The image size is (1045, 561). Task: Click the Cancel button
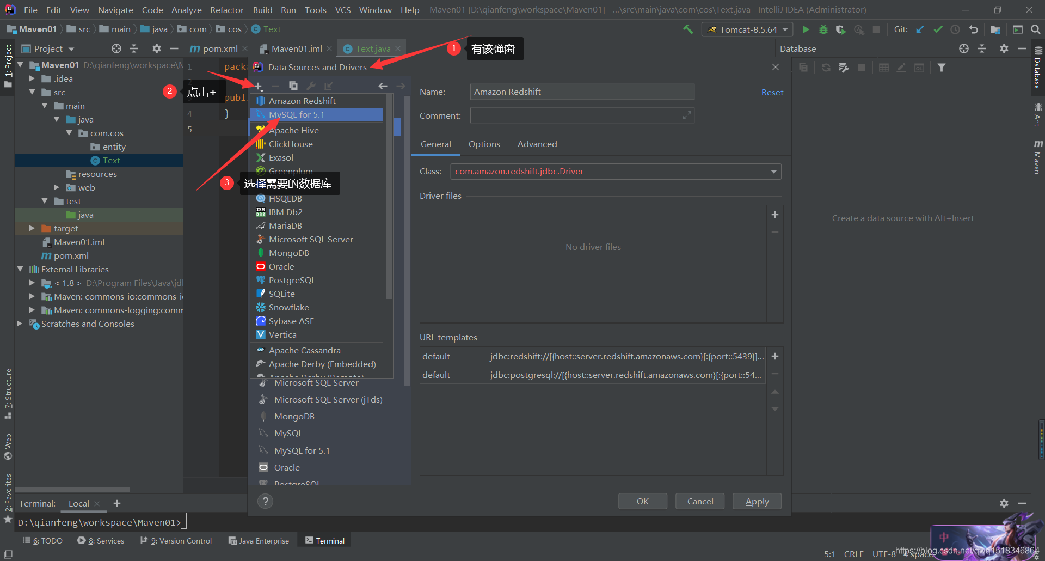coord(700,501)
